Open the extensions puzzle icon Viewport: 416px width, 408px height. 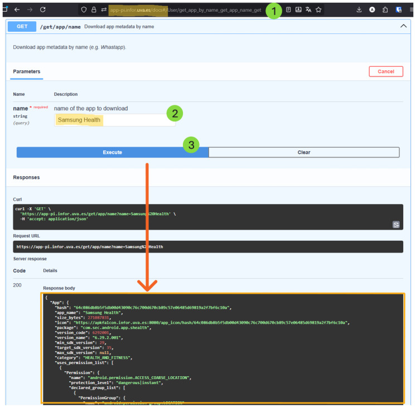tap(385, 10)
